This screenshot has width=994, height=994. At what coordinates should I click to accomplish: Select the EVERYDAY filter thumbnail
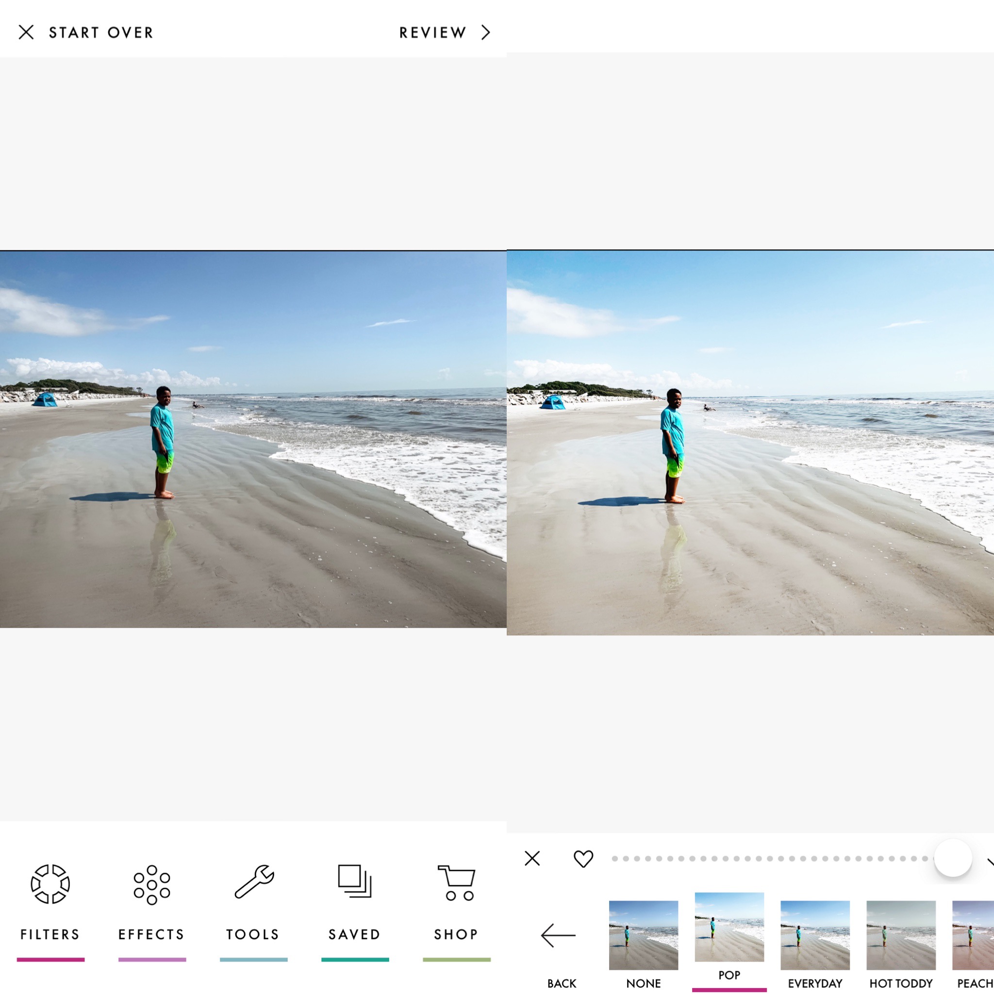tap(815, 935)
